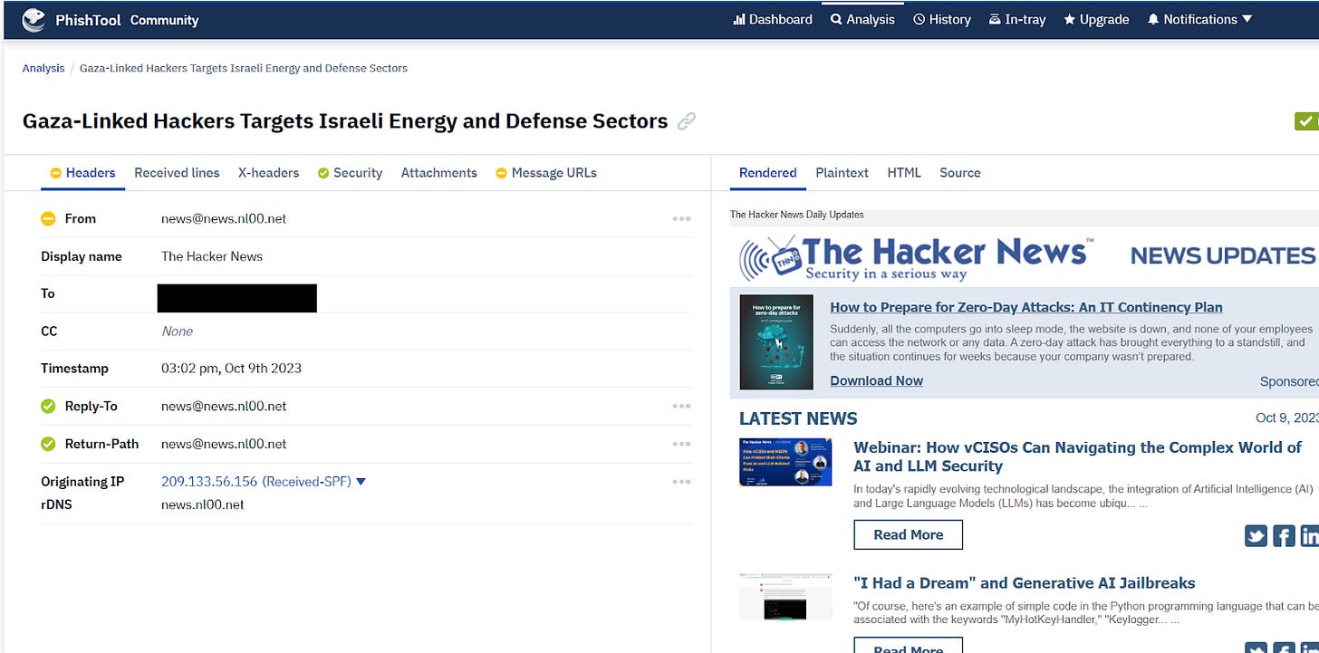Click Reply-To address value
Viewport: 1319px width, 653px height.
coord(224,406)
